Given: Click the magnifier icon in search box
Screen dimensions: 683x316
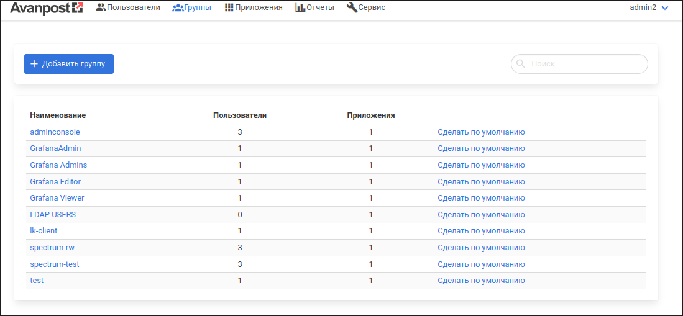Looking at the screenshot, I should click(520, 64).
